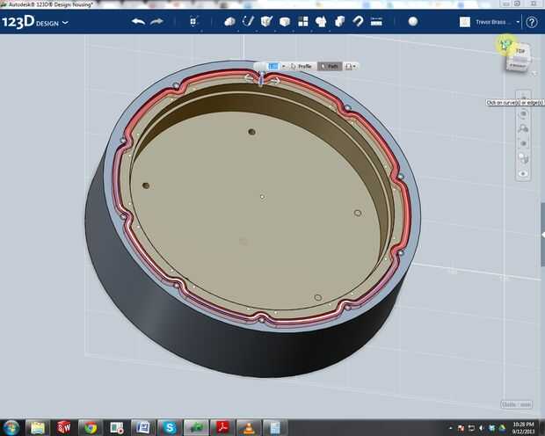This screenshot has width=545, height=436.
Task: Open the Transform tool
Action: (193, 22)
